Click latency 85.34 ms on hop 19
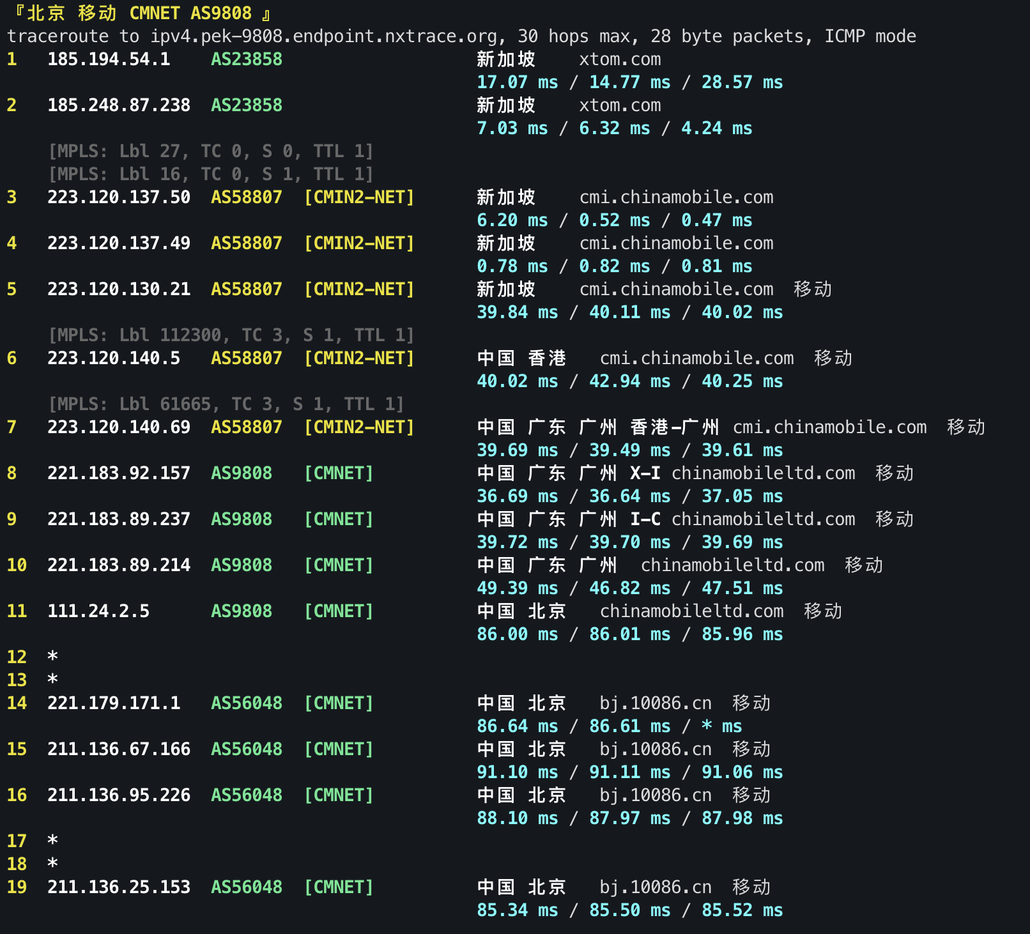The height and width of the screenshot is (934, 1030). point(518,910)
